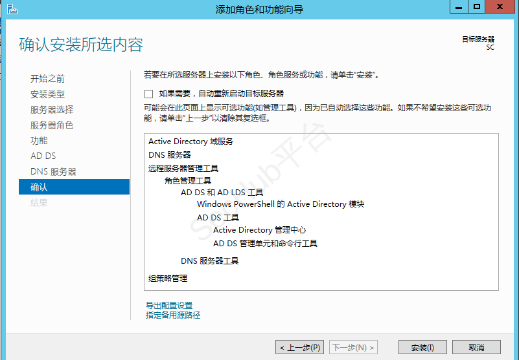The image size is (519, 360).
Task: Open 服务器角色 step in sidebar
Action: click(x=52, y=125)
